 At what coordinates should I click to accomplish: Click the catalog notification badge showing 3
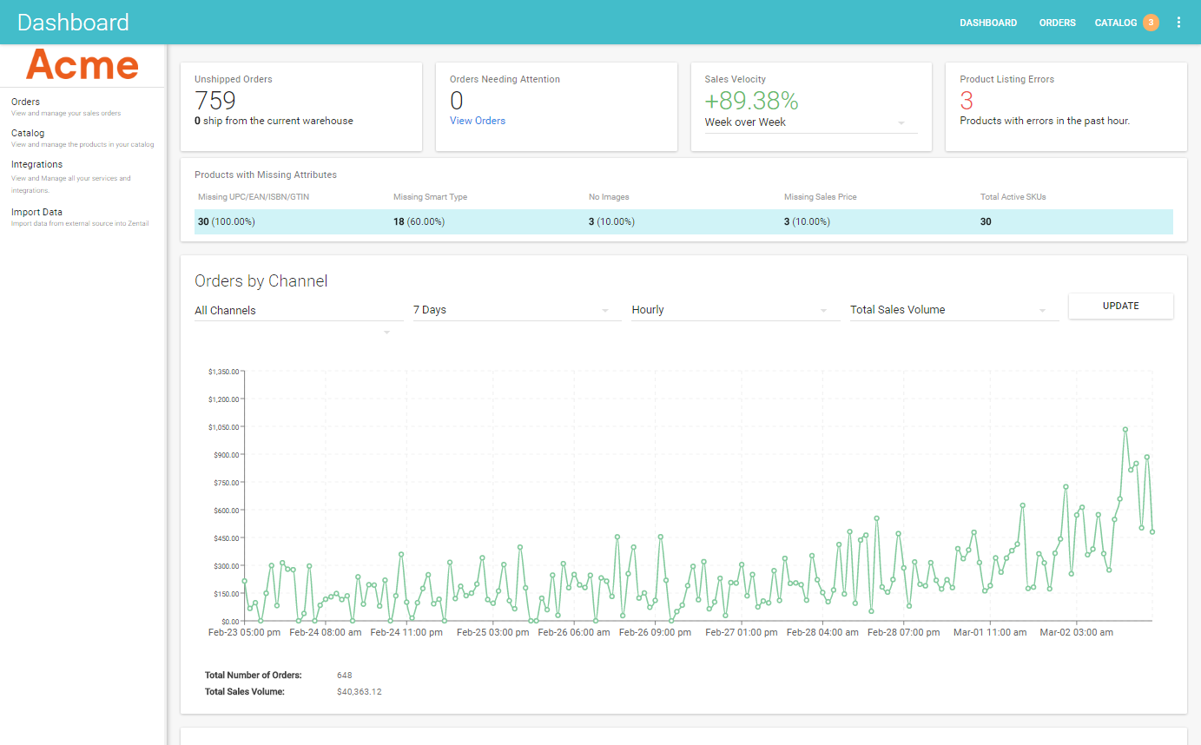1151,23
